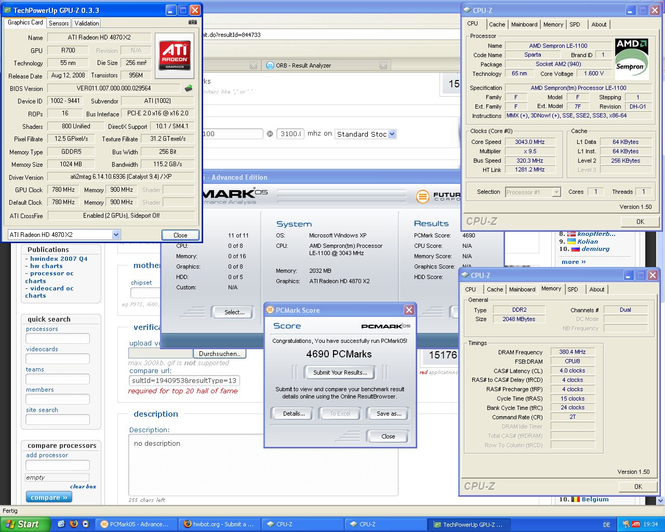This screenshot has width=665, height=532.
Task: Open Cache tab in bottom CPU-Z window
Action: pyautogui.click(x=495, y=289)
